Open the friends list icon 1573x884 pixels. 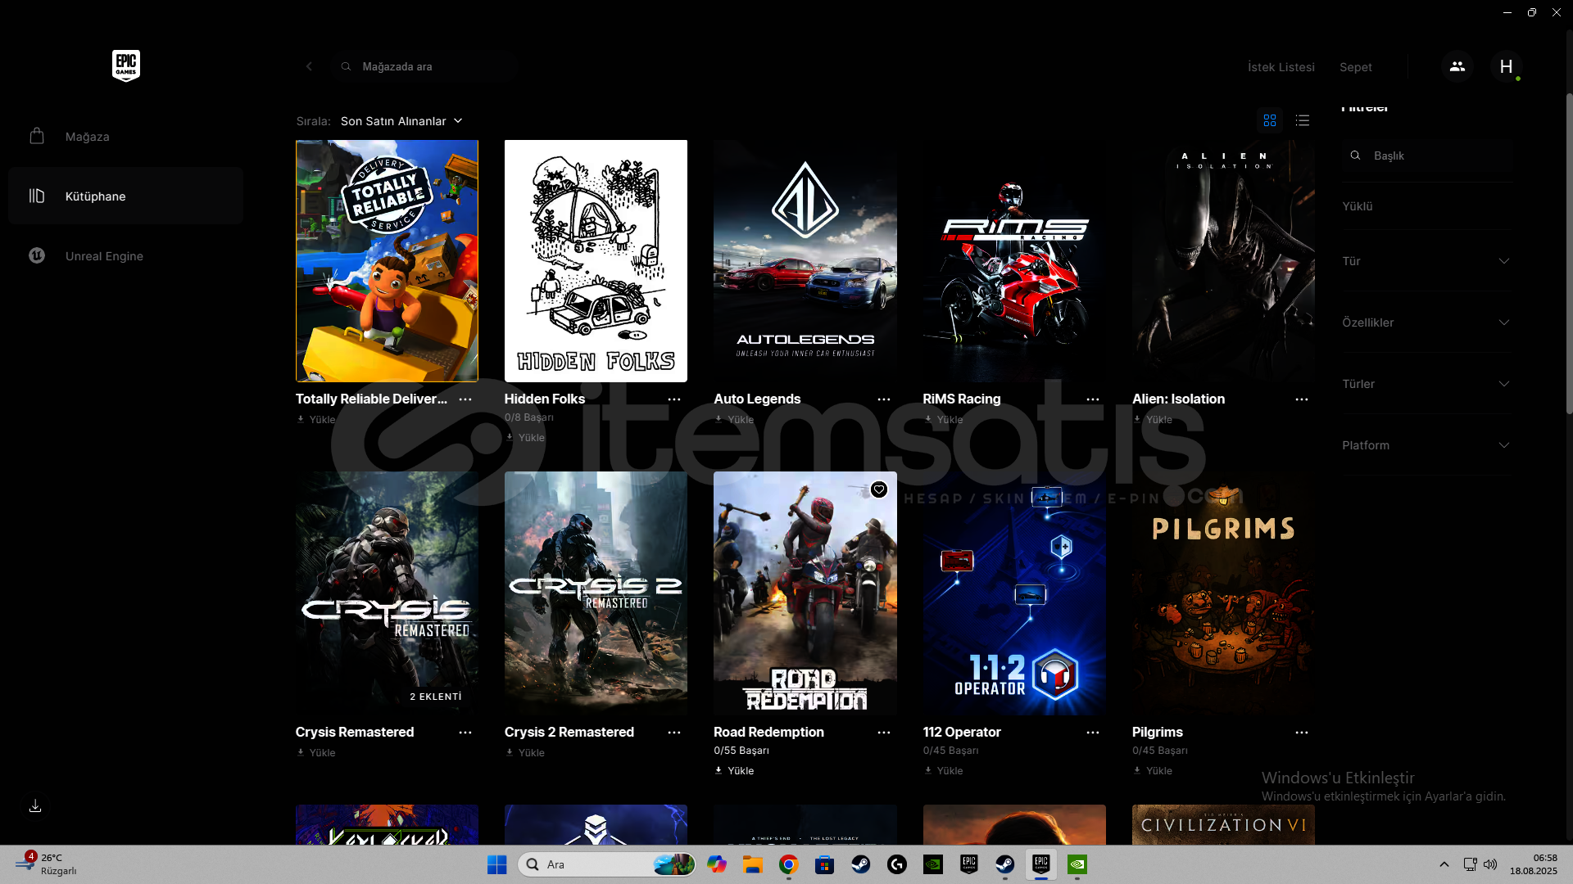[x=1457, y=66]
